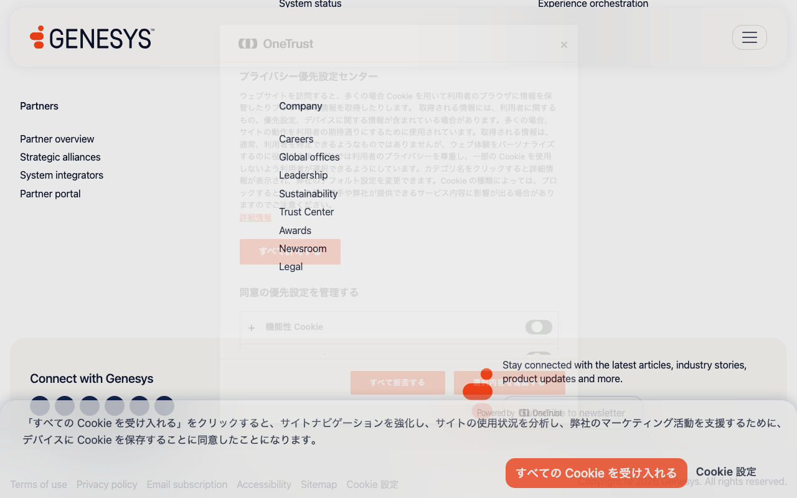Open the 詳細情報 link in privacy dialog
This screenshot has width=797, height=498.
(x=256, y=217)
